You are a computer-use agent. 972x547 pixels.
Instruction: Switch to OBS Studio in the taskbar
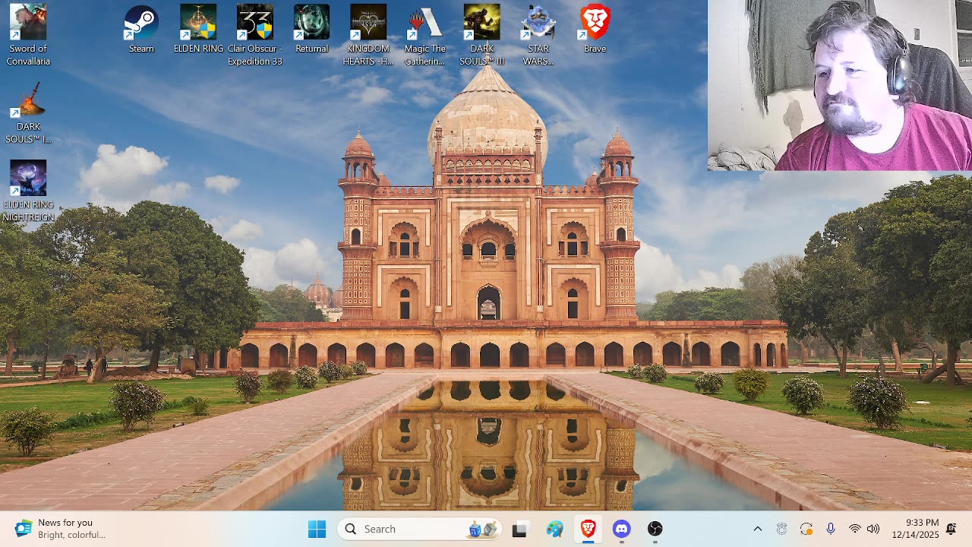(655, 530)
